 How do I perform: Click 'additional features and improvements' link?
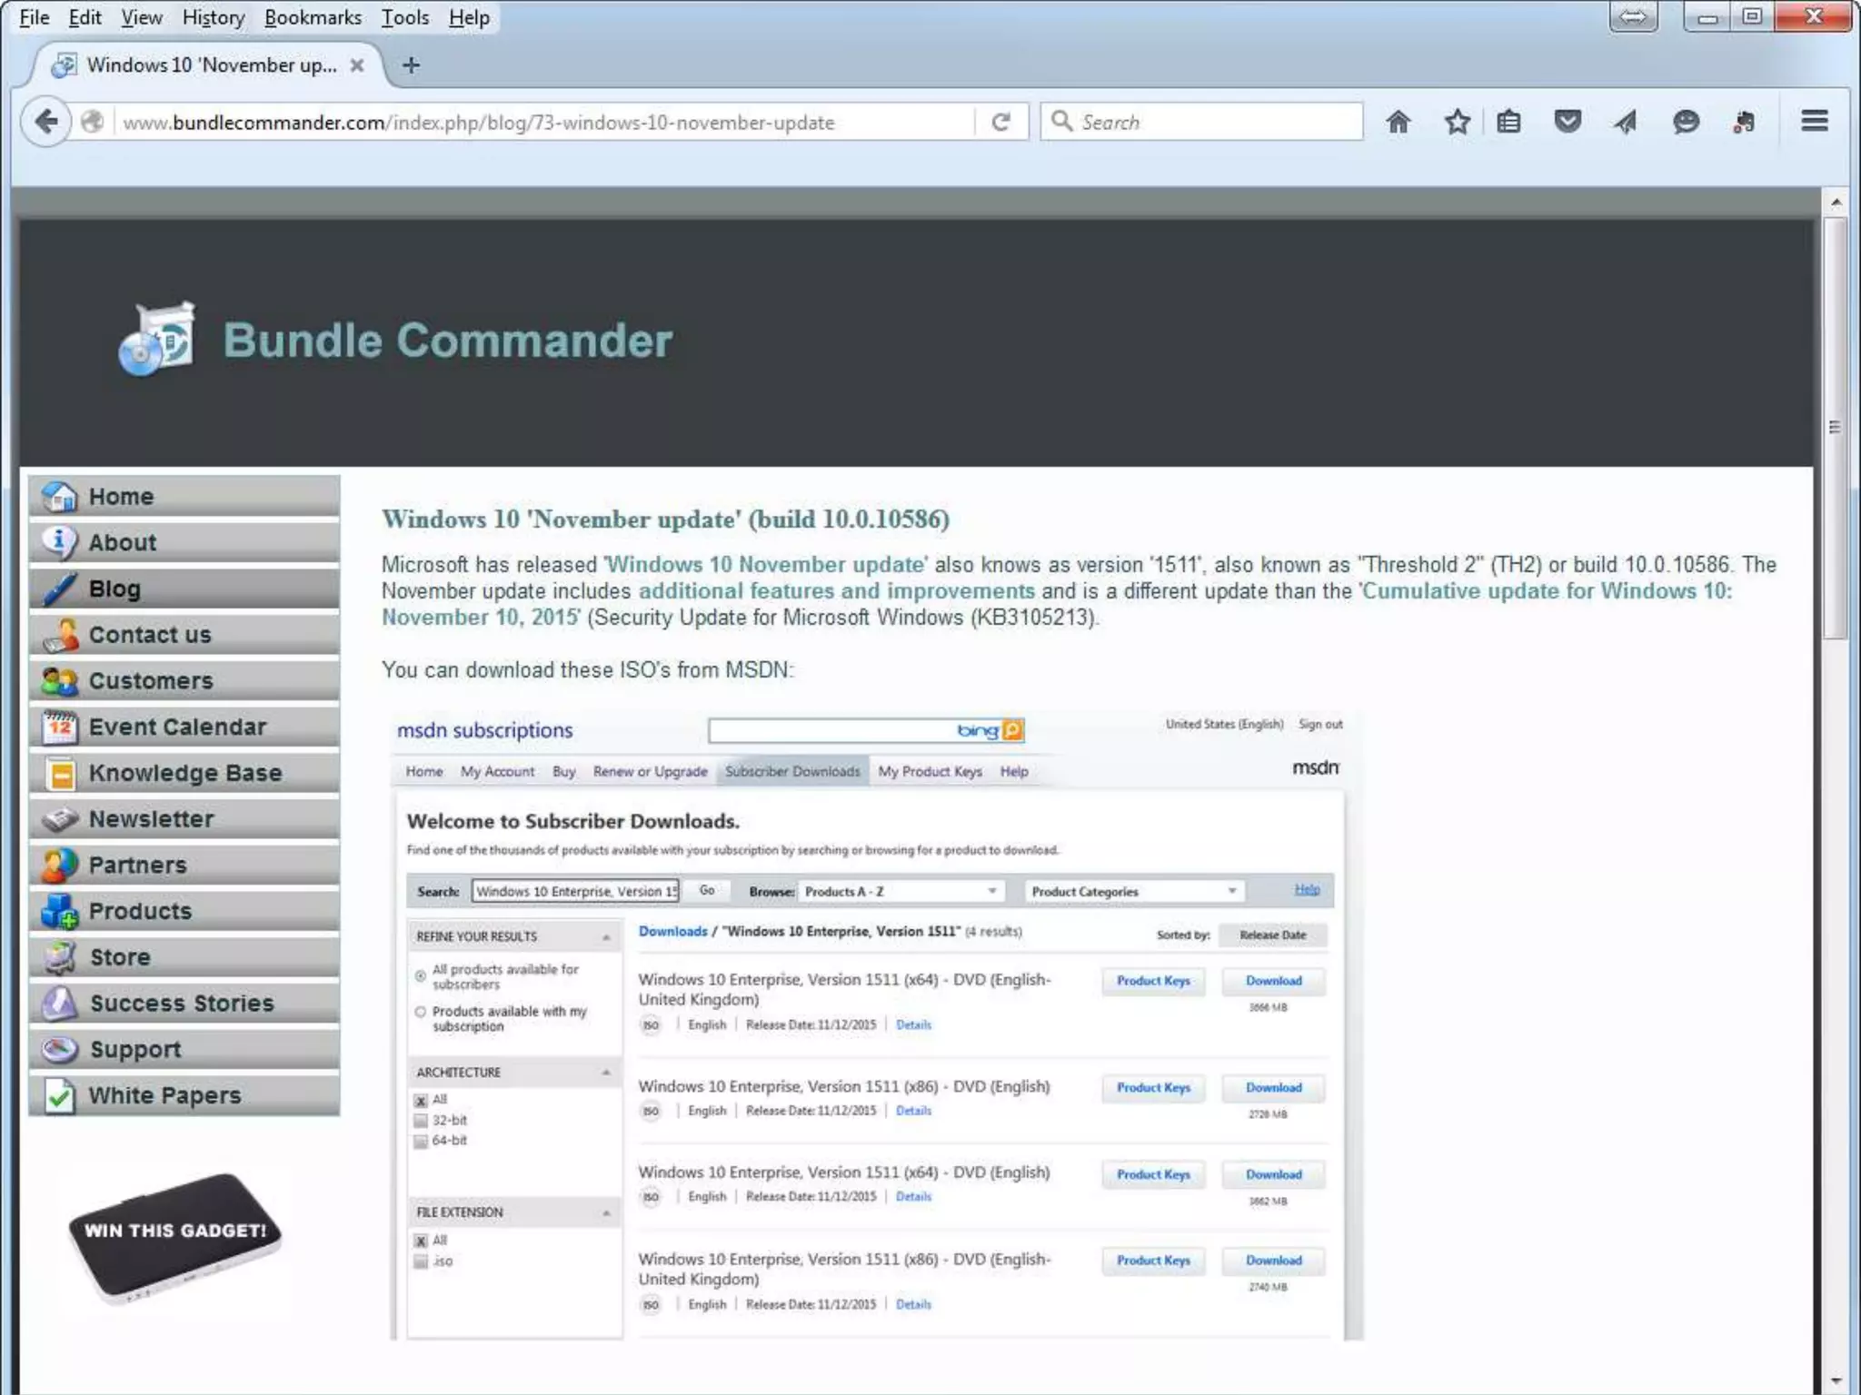pos(836,591)
